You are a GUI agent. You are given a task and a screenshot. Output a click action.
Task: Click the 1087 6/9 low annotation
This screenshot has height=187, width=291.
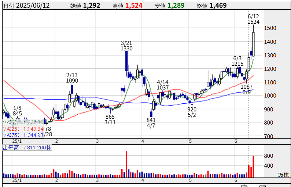(247, 89)
